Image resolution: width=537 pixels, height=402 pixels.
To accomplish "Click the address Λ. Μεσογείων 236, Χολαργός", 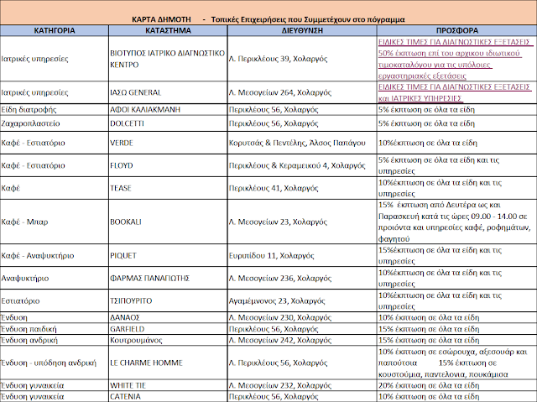I will point(280,278).
